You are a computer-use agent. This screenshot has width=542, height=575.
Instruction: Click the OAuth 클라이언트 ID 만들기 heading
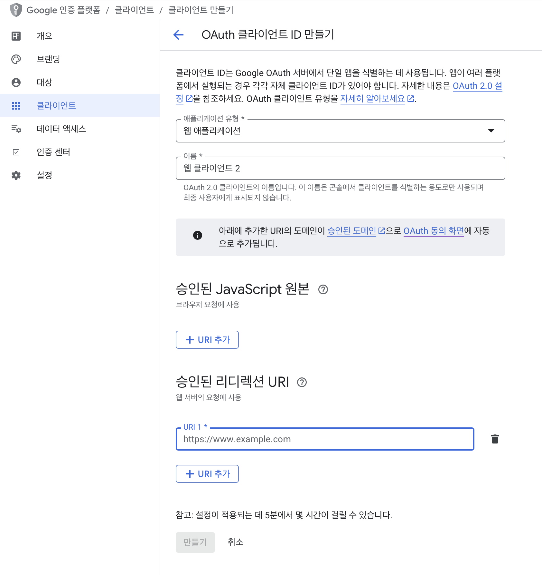[x=268, y=35]
